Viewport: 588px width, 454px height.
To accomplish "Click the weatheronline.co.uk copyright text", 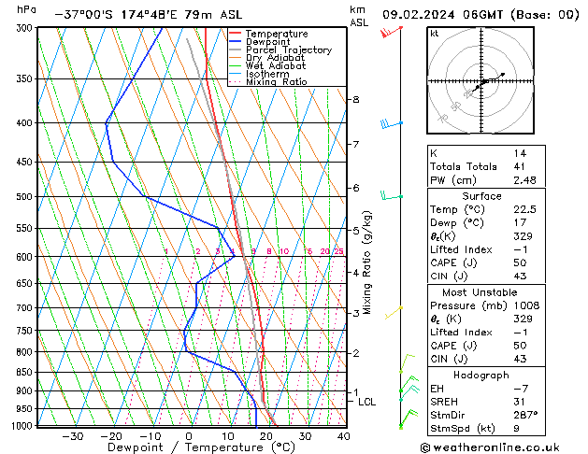I will click(490, 447).
